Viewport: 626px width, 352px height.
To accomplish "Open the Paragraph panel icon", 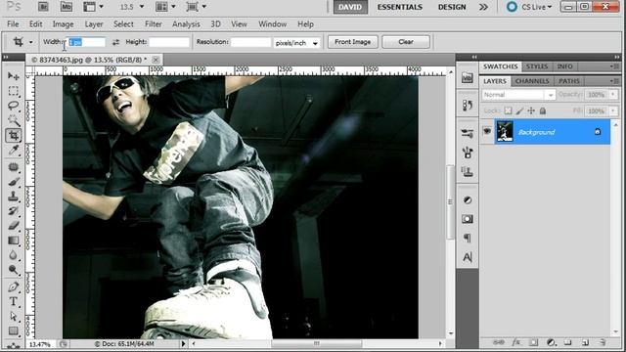I will (x=468, y=238).
